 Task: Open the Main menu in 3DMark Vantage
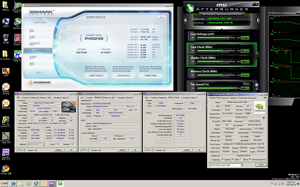32,30
